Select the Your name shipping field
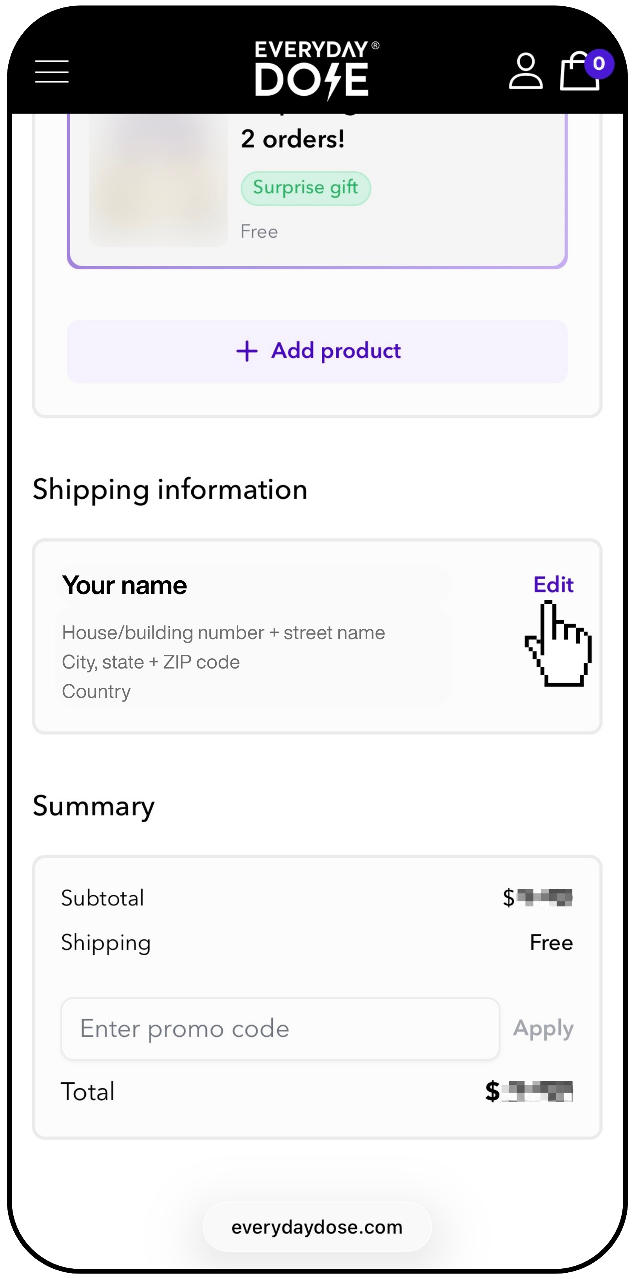This screenshot has height=1279, width=633. coord(125,585)
